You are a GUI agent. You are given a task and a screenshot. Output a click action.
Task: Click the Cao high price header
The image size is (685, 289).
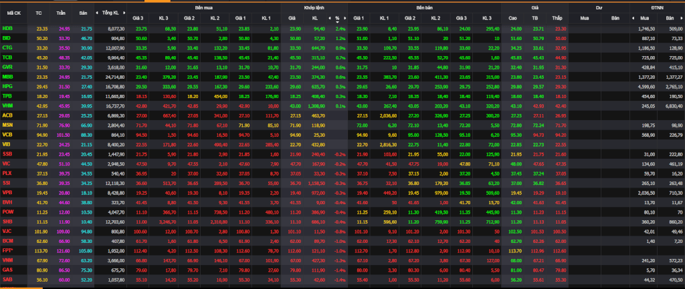pos(512,18)
